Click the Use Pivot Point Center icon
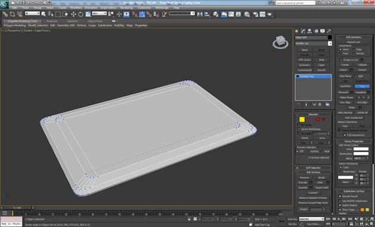 pyautogui.click(x=111, y=14)
